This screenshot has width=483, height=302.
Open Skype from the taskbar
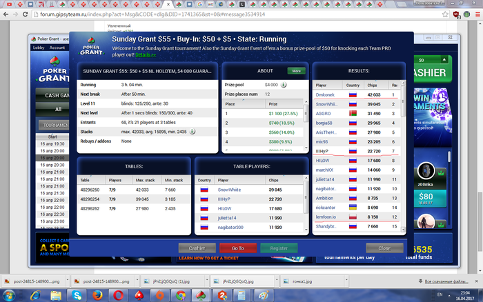click(77, 296)
